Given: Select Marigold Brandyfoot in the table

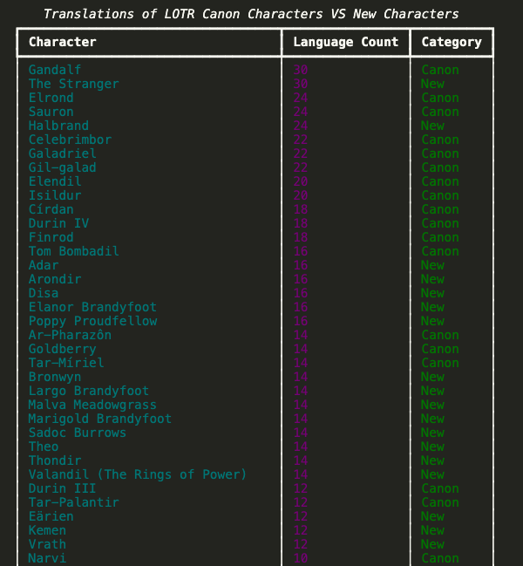Looking at the screenshot, I should tap(99, 419).
